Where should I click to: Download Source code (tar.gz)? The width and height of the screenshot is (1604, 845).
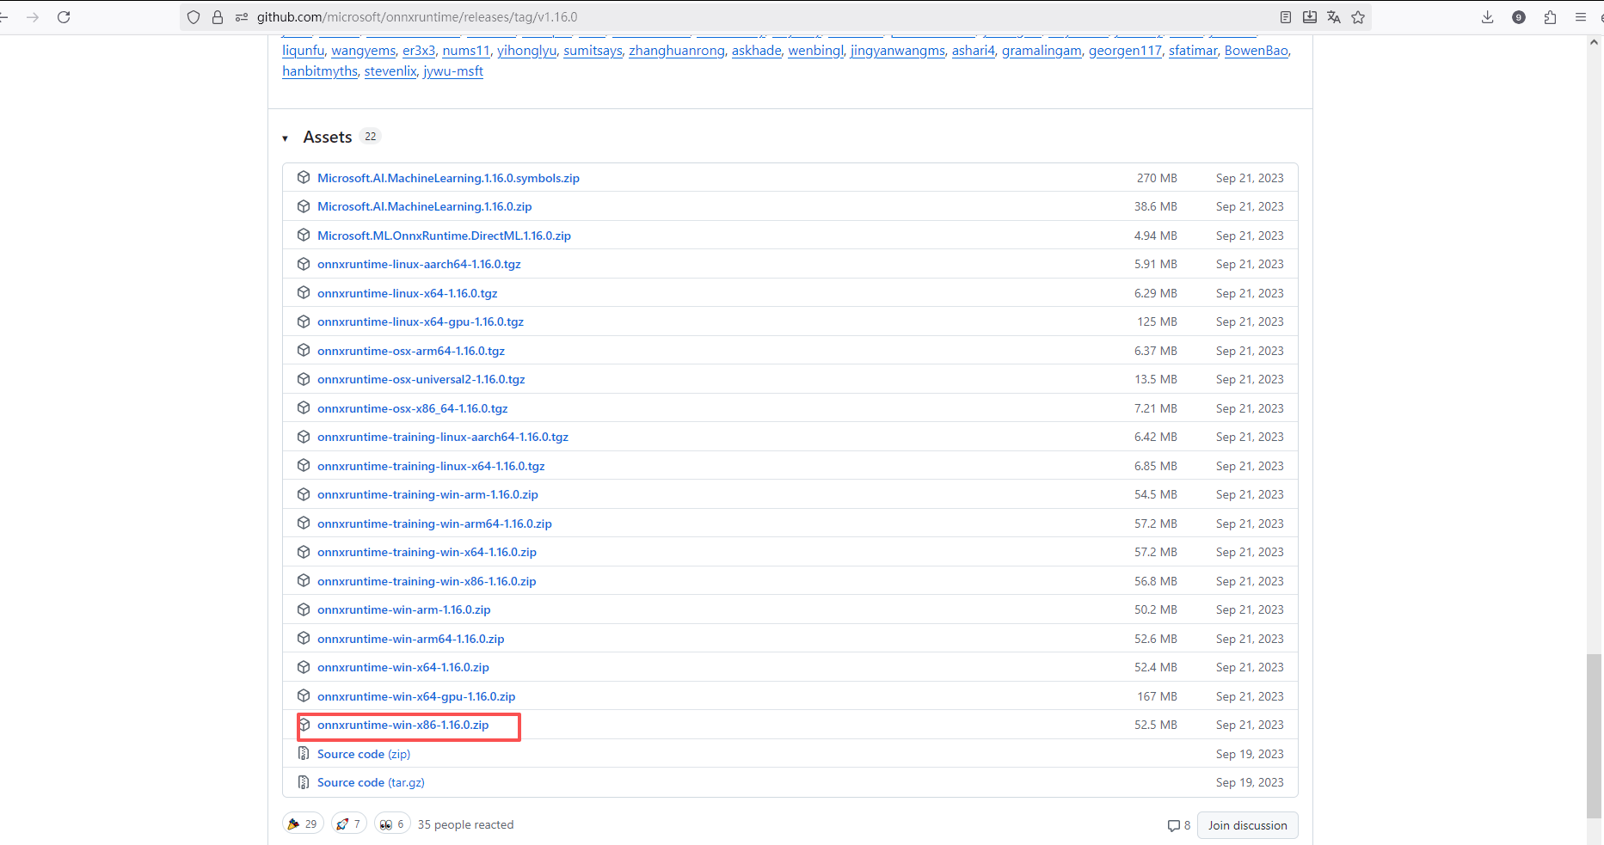pyautogui.click(x=371, y=782)
